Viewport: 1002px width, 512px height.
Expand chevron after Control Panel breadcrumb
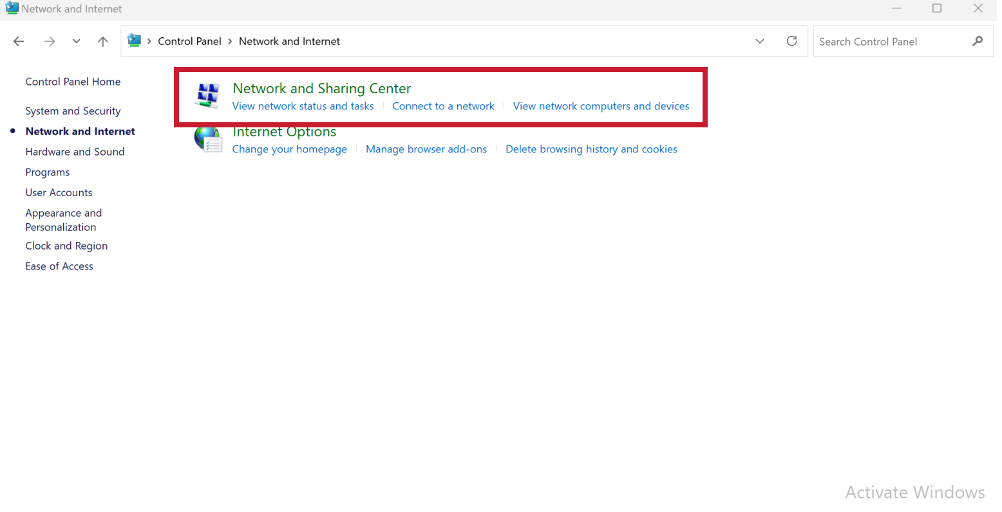click(230, 41)
